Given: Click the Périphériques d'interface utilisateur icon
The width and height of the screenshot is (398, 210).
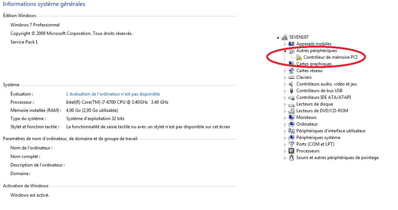Looking at the screenshot, I should (x=292, y=131).
